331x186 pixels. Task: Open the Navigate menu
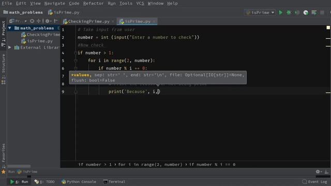55,4
